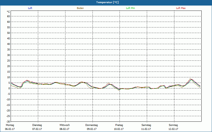Click the 65 value on the y-axis
The image size is (212, 132).
pyautogui.click(x=8, y=16)
